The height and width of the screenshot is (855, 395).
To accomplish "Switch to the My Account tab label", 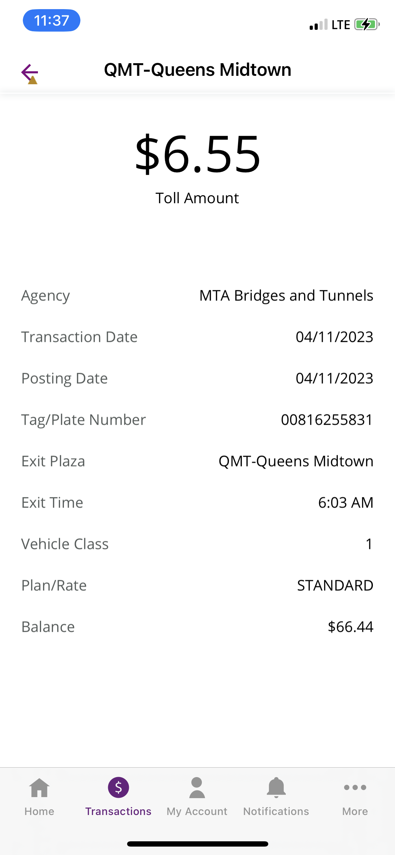I will click(197, 811).
